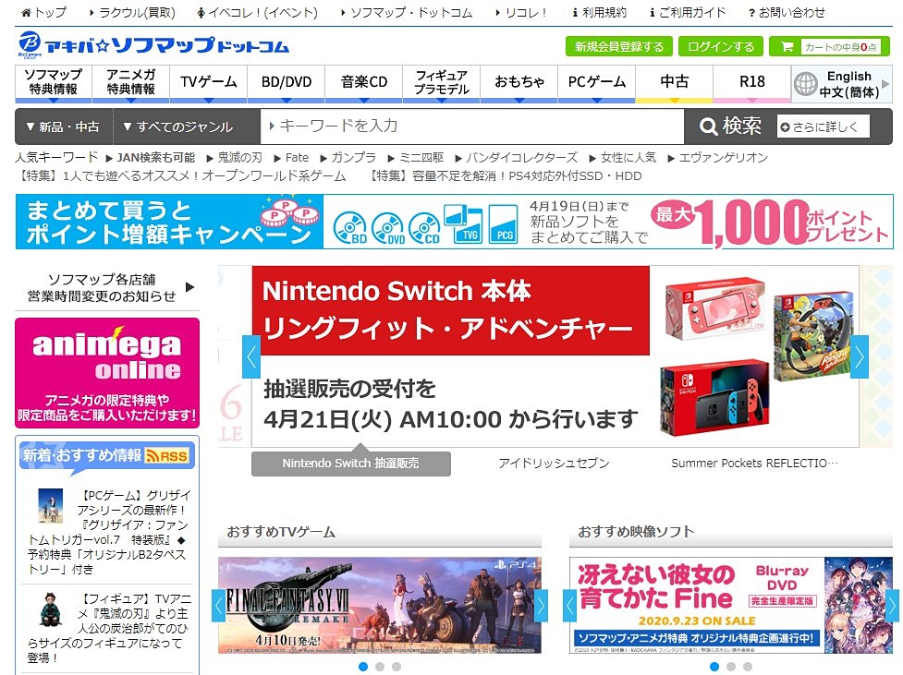Go to next TV game recommendation slide
The height and width of the screenshot is (675, 903).
click(541, 606)
